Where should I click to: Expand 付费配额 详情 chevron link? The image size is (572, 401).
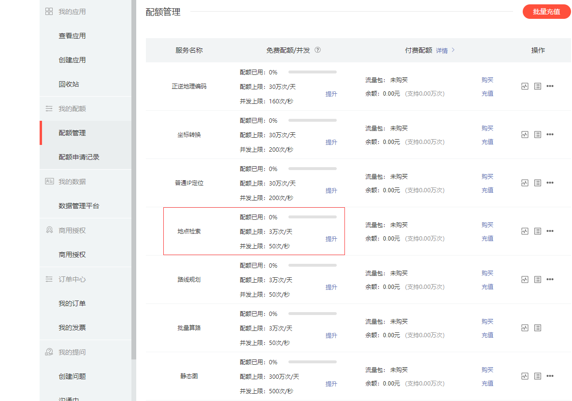445,50
